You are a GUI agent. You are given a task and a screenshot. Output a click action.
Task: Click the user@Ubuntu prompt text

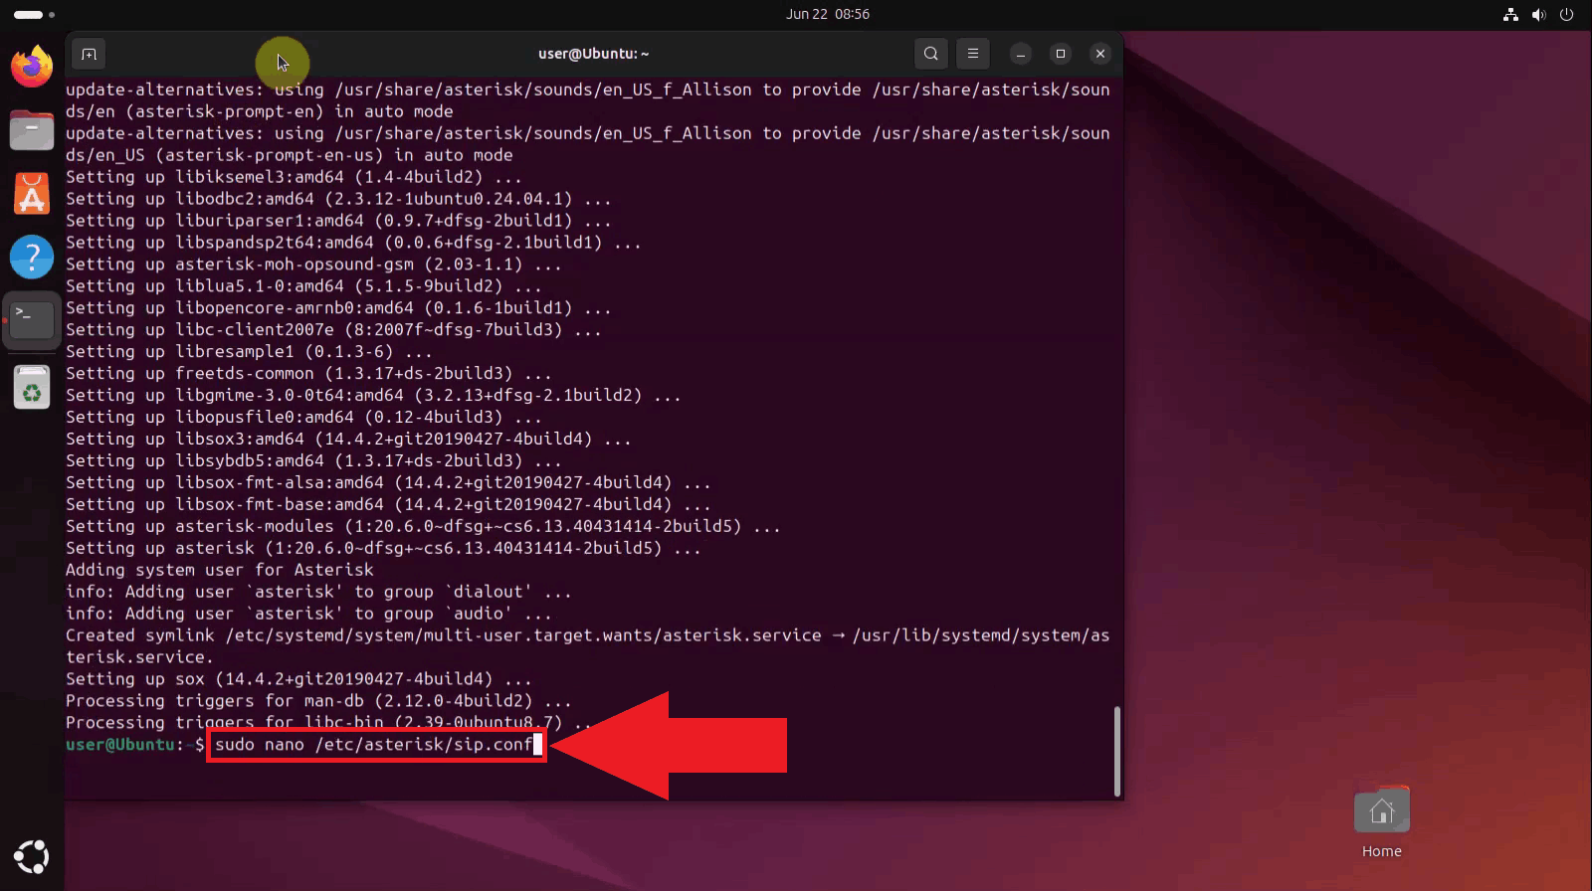120,745
